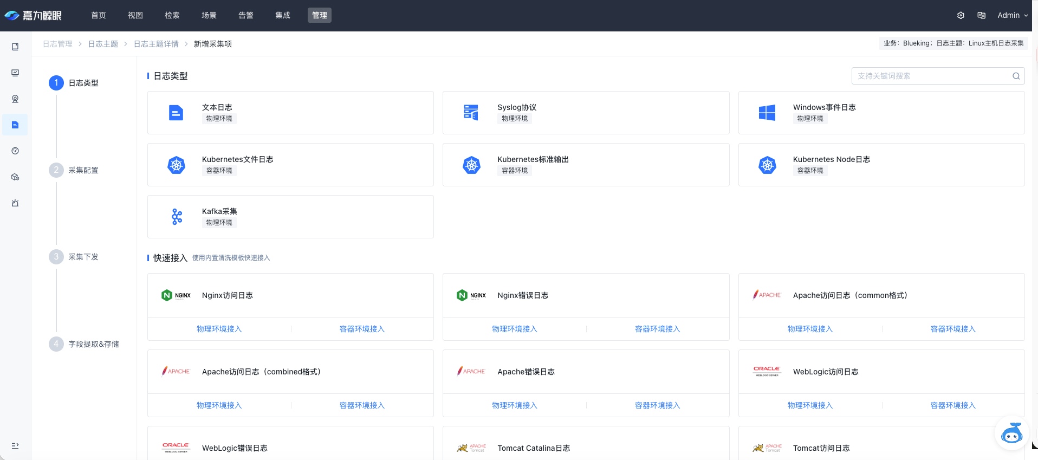Select the 管理 navigation tab

(x=320, y=15)
